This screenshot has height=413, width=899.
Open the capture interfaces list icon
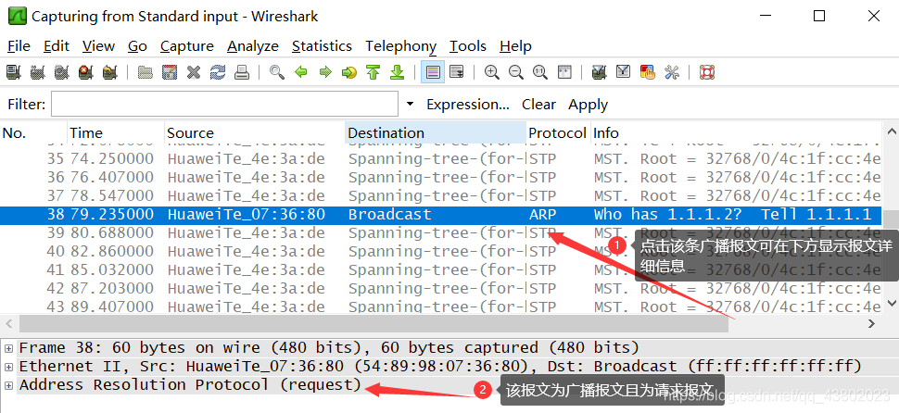(x=14, y=72)
